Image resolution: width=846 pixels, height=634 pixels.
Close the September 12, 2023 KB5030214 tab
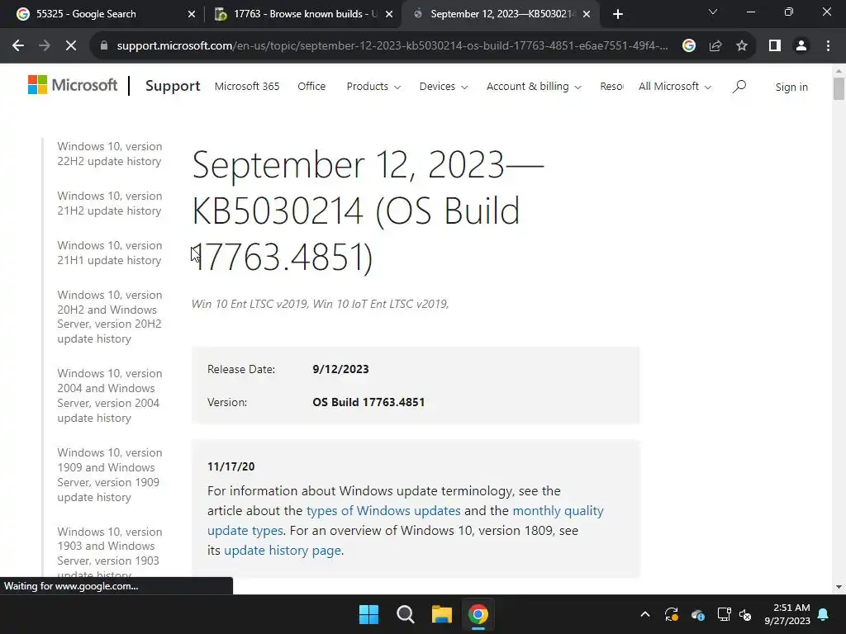click(x=587, y=14)
